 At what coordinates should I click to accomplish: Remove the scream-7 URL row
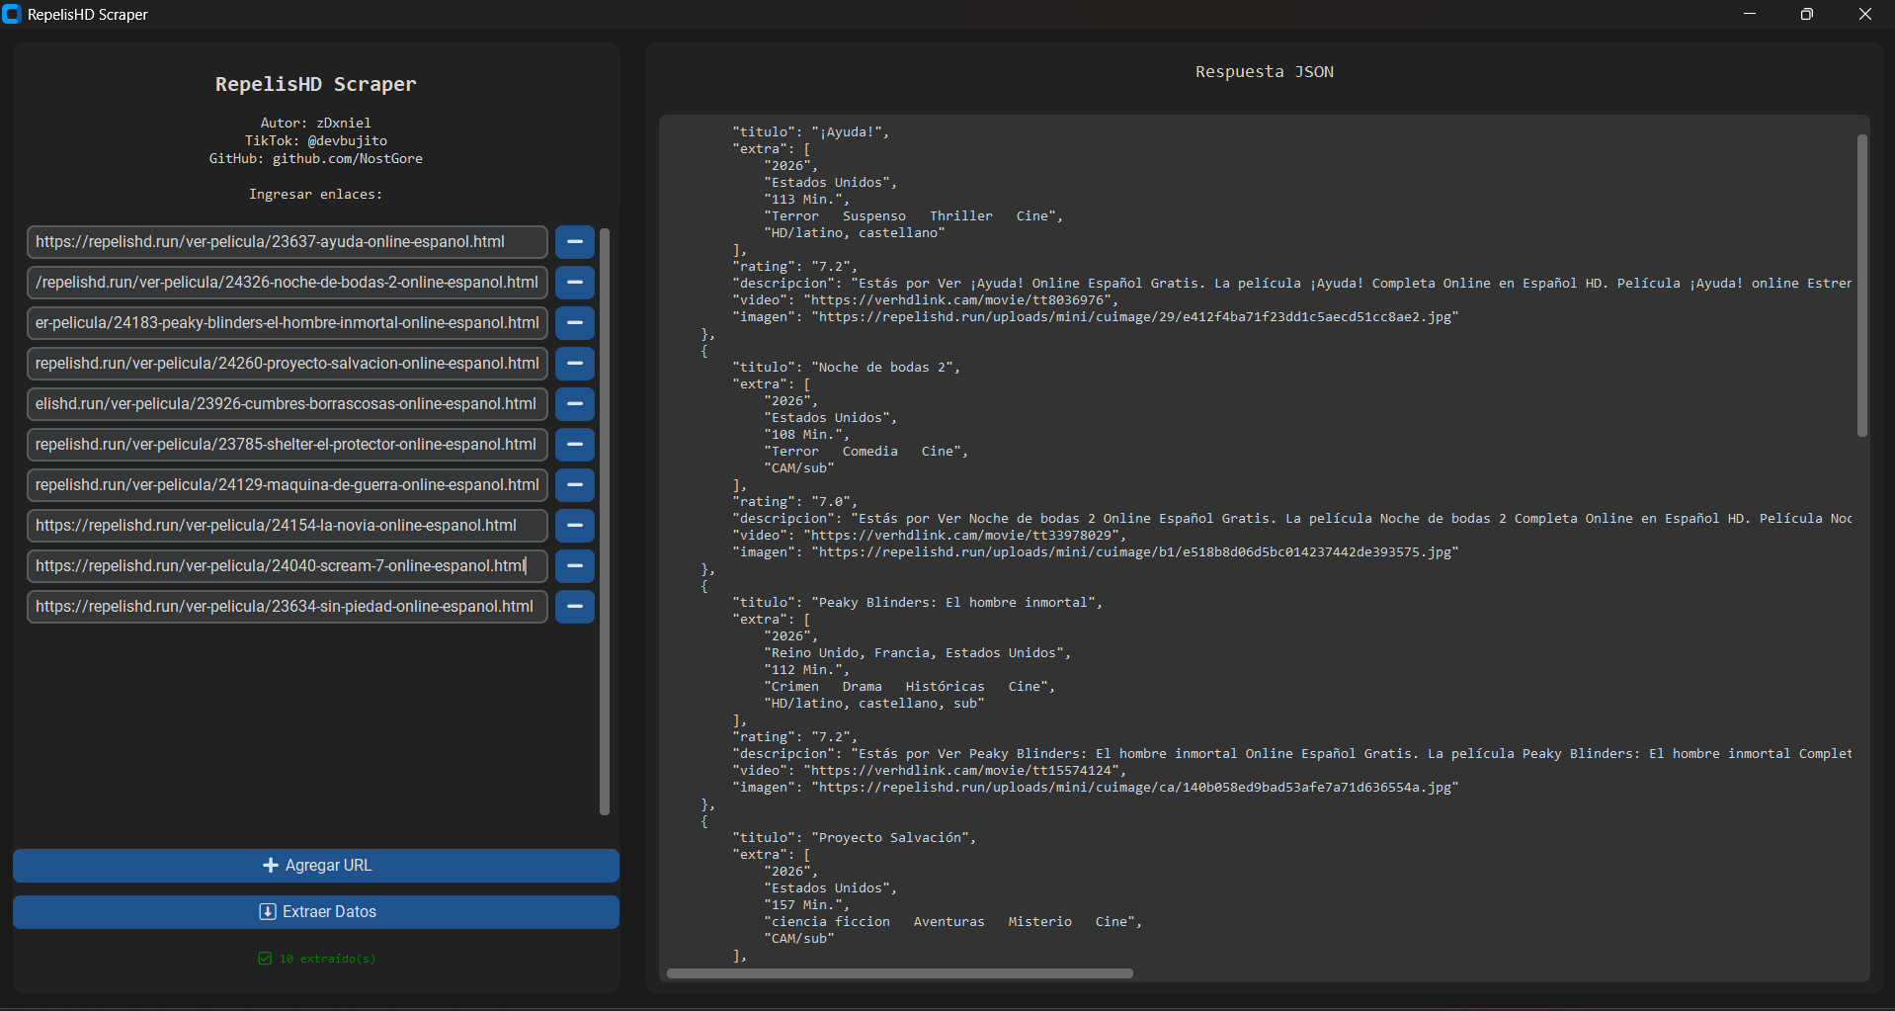point(574,566)
